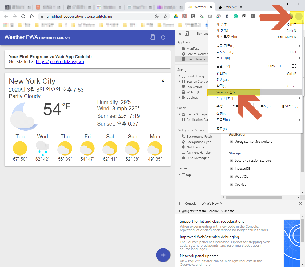Toggle the Cookies checkbox

click(x=231, y=184)
